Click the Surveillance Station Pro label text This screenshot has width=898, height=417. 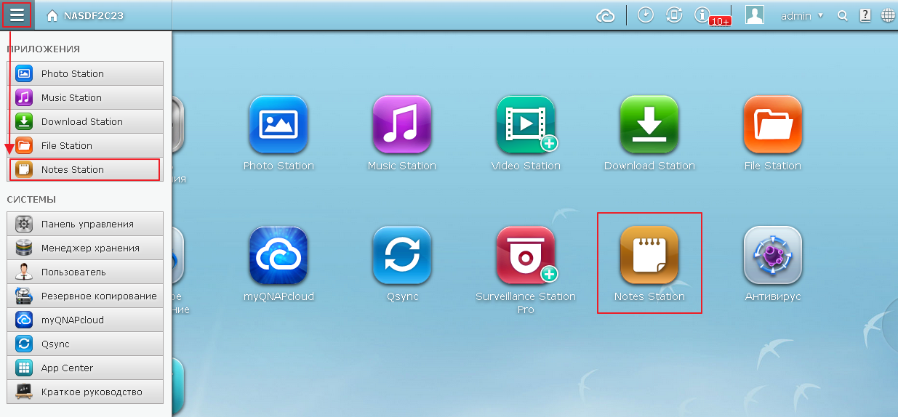(526, 303)
